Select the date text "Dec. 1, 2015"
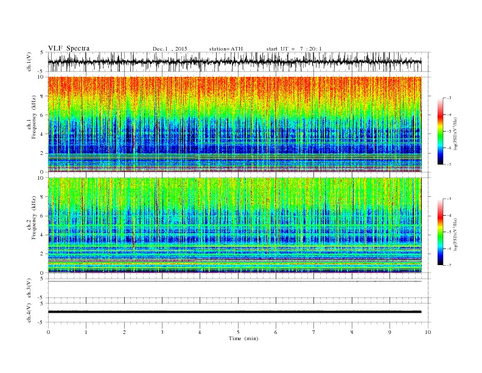This screenshot has height=373, width=482. 170,49
